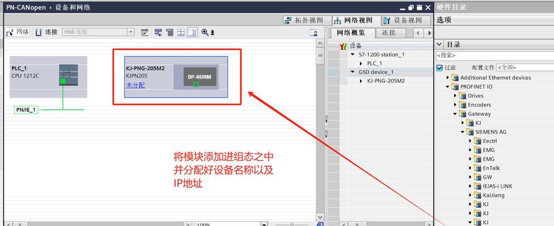
Task: Click the <搜索> catalog search field
Action: tap(494, 55)
